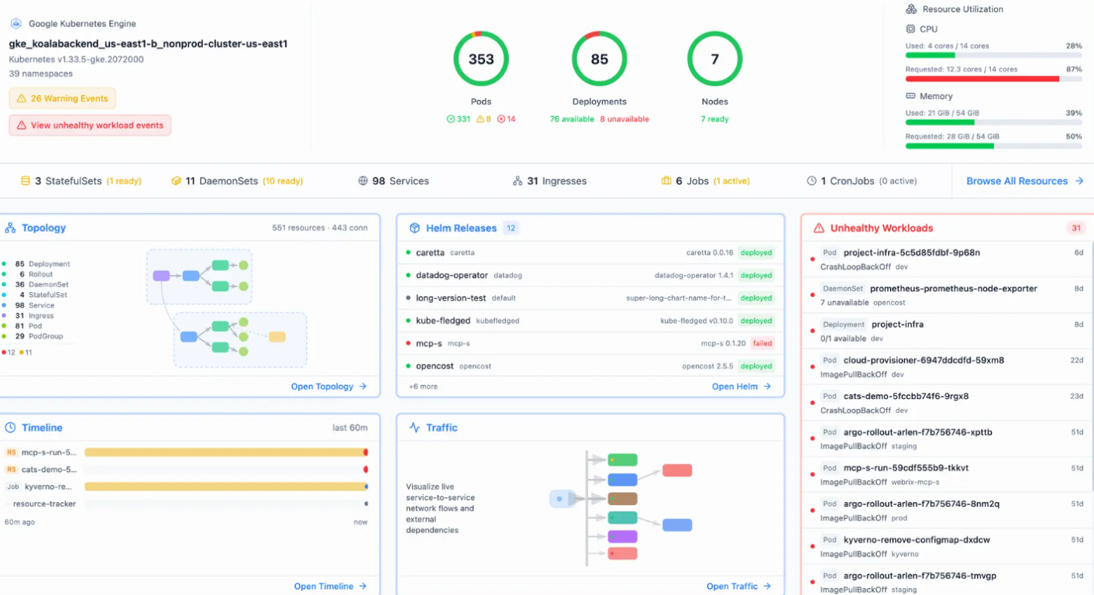The image size is (1094, 595).
Task: Click the Helm Releases count badge 12
Action: click(511, 228)
